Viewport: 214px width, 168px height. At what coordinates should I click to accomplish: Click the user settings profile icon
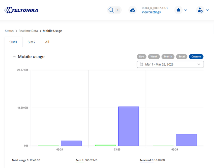click(x=200, y=10)
